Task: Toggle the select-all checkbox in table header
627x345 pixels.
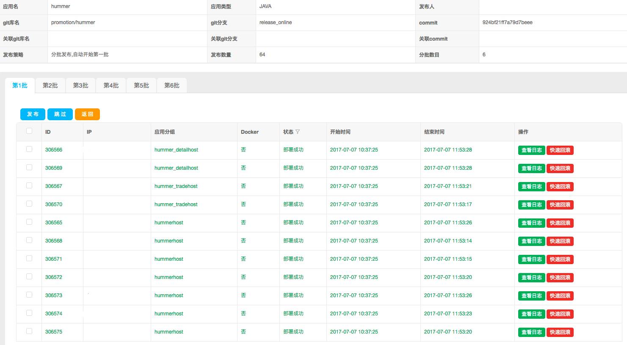Action: (29, 131)
